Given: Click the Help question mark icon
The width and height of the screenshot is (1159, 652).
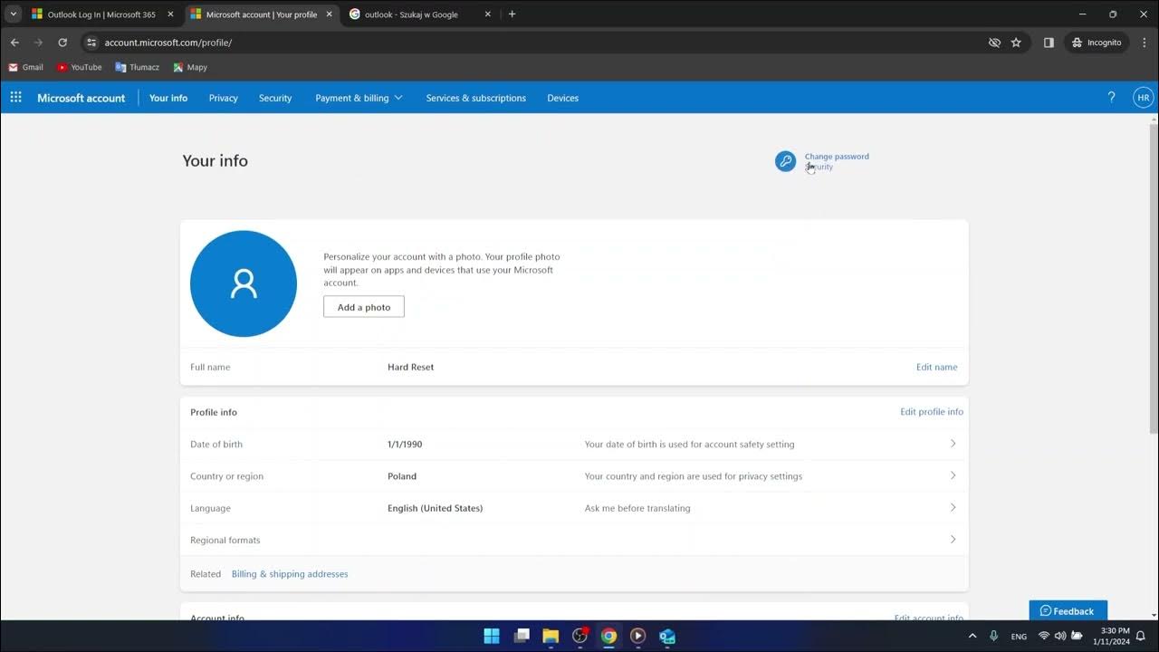Looking at the screenshot, I should (x=1111, y=97).
